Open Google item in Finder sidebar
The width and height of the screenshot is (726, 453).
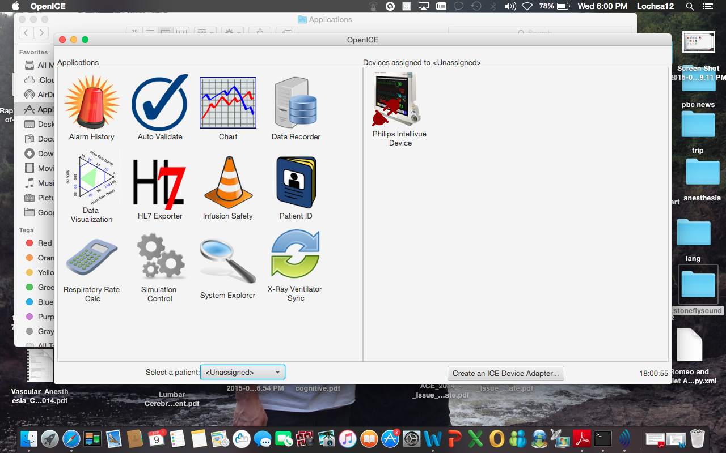38,212
